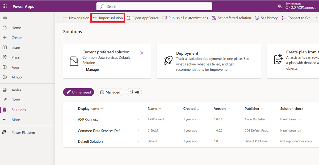The image size is (319, 165).
Task: Click the environment globe icon
Action: click(279, 6)
